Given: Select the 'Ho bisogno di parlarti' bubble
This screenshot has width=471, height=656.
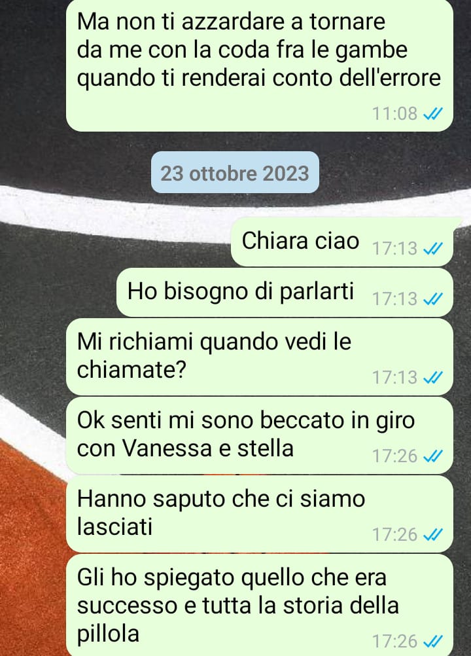Looking at the screenshot, I should [285, 292].
